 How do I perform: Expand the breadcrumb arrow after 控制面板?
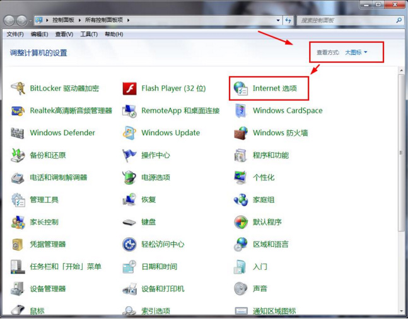(79, 20)
